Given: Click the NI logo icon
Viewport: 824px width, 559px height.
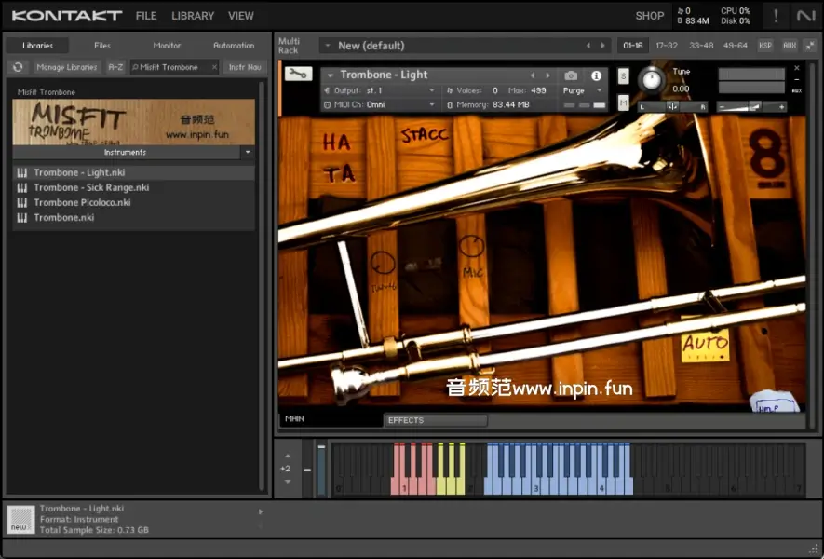Looking at the screenshot, I should pos(805,16).
